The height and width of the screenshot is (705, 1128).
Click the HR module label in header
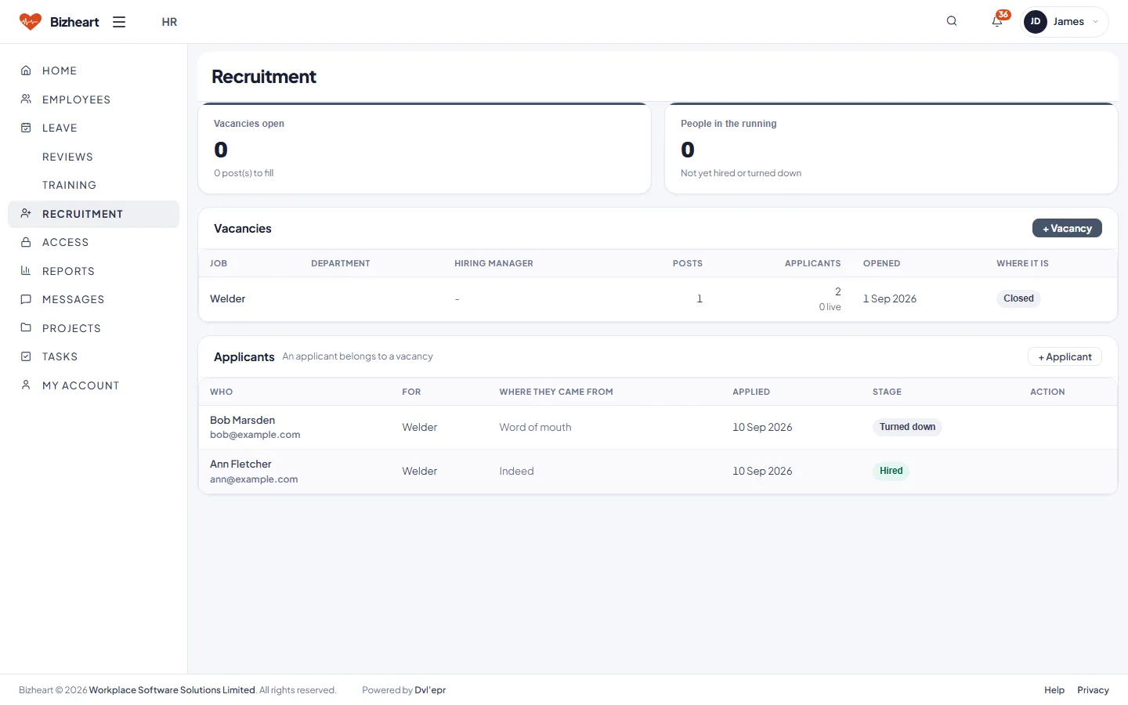(169, 22)
